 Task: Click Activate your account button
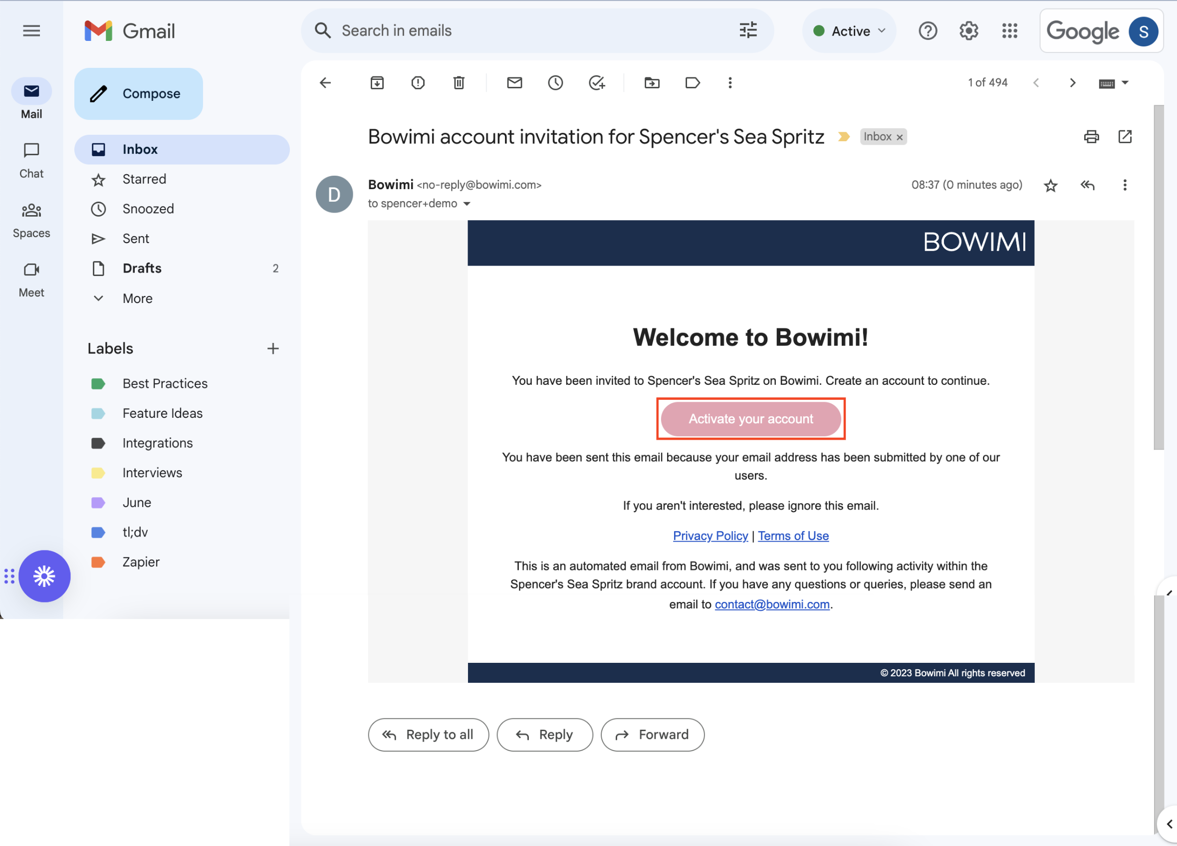point(750,419)
